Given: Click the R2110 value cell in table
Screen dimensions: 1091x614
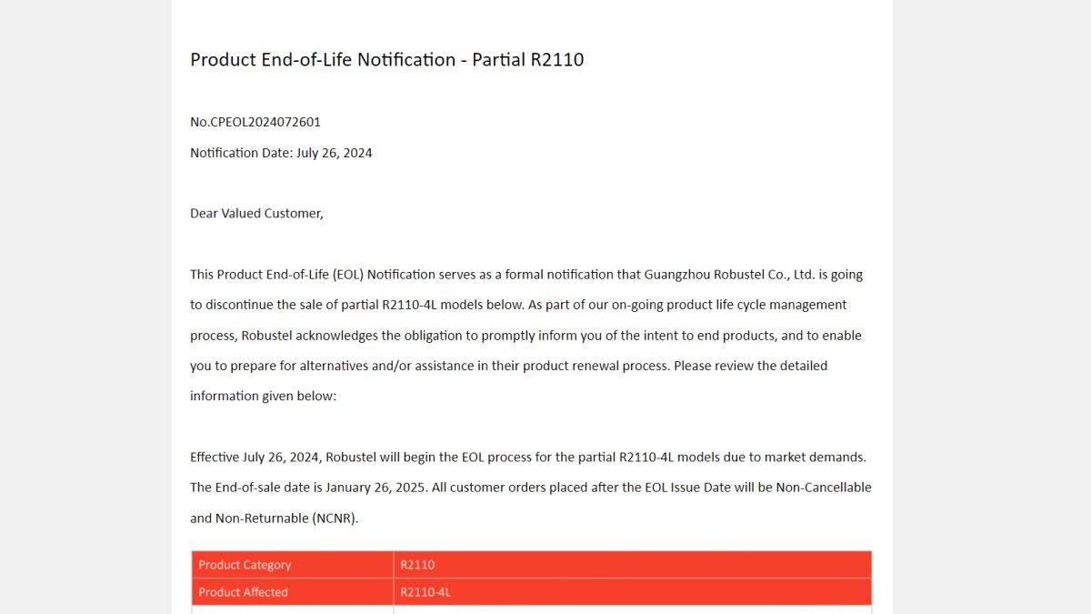Looking at the screenshot, I should [x=633, y=565].
